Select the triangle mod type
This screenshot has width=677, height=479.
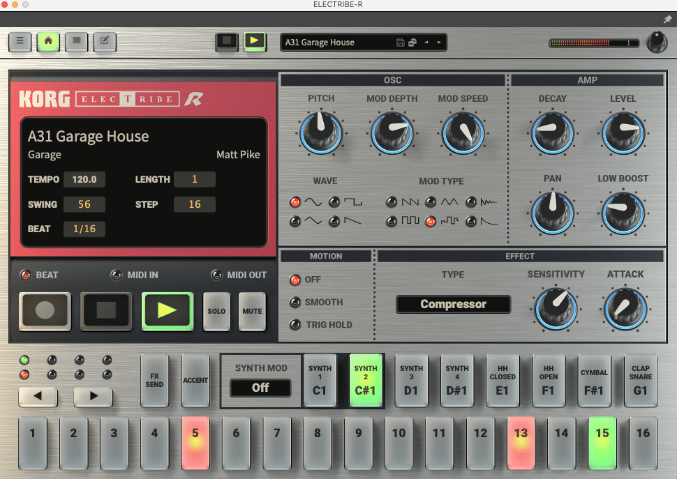coord(430,202)
